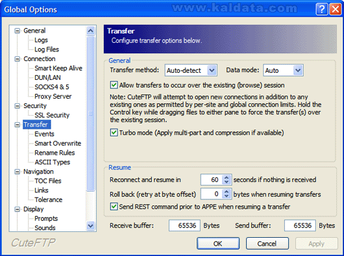Open Events under Transfer
The height and width of the screenshot is (256, 344).
point(44,134)
